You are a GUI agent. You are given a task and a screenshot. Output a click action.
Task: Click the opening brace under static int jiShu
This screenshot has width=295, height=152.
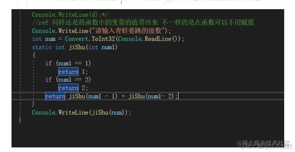pyautogui.click(x=34, y=55)
